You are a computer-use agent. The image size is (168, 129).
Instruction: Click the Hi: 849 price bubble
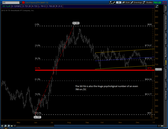click(x=76, y=23)
